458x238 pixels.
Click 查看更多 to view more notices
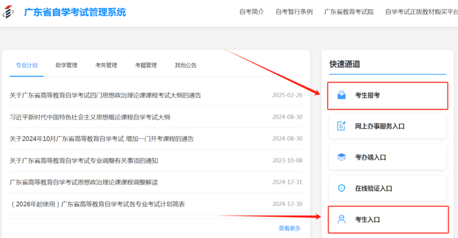(290, 228)
